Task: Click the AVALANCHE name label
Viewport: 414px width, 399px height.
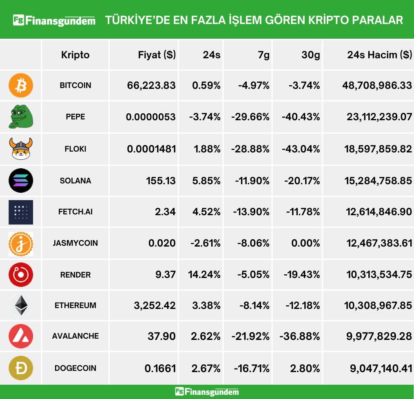Action: (75, 336)
